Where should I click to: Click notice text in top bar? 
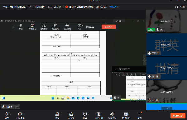pyautogui.click(x=88, y=7)
